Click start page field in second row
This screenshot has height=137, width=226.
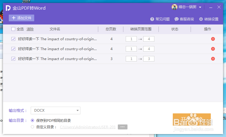(131, 49)
